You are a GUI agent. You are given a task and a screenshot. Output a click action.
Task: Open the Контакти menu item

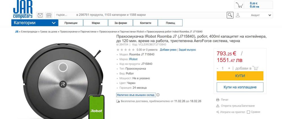[145, 23]
